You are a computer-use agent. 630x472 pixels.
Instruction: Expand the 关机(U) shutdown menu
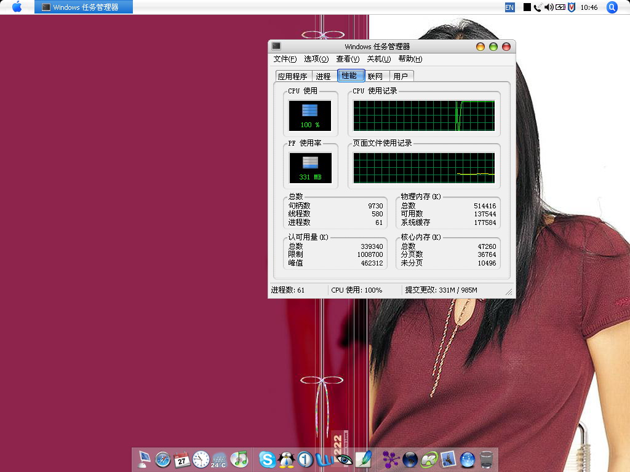click(x=378, y=59)
